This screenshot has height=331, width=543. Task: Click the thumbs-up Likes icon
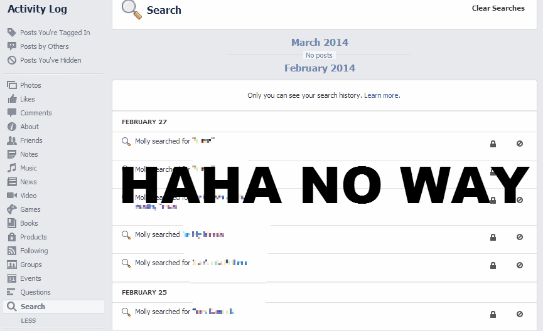pyautogui.click(x=12, y=99)
